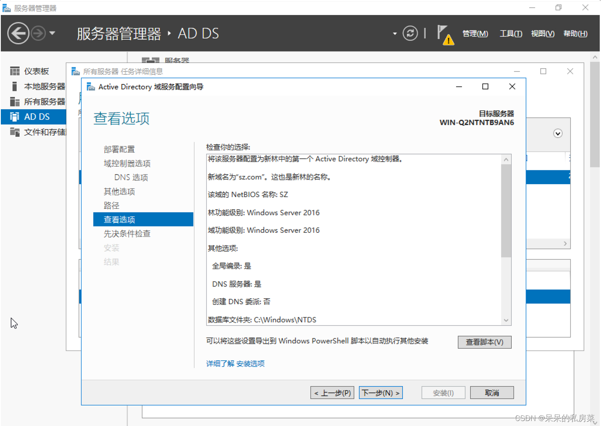Select AD DS in the sidebar
Viewport: 601px width, 426px height.
point(34,117)
